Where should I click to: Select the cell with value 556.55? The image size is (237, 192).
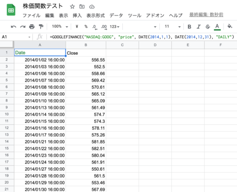click(x=86, y=60)
